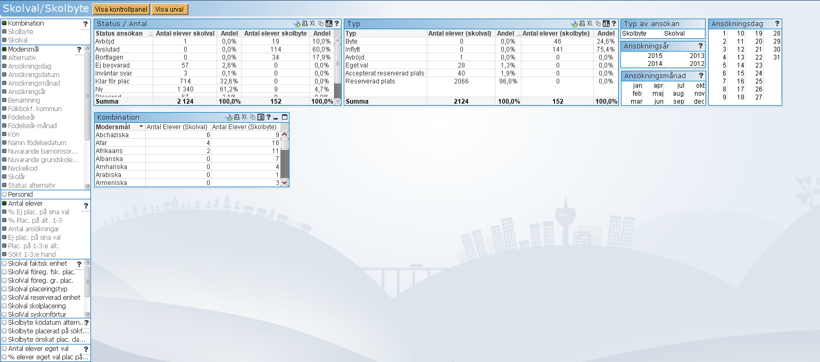Click the Kombination table vertical scrollbar thumb
Viewport: 820px width, 362px height.
285,144
